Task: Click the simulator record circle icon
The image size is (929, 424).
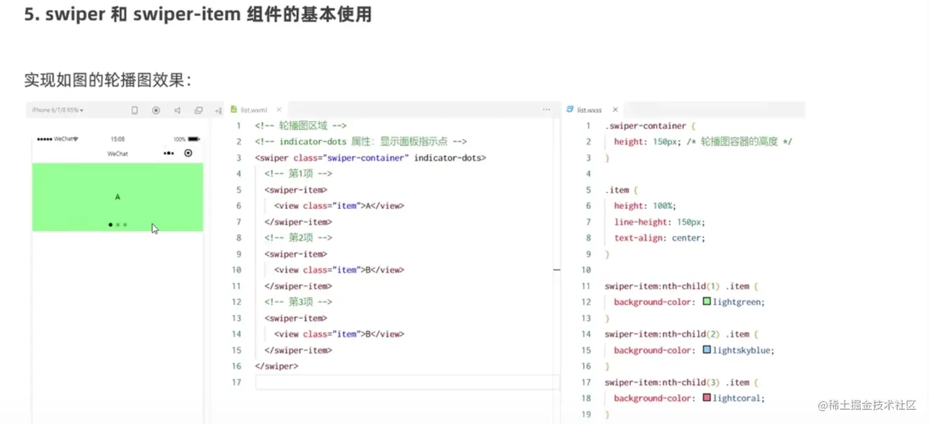Action: click(156, 111)
